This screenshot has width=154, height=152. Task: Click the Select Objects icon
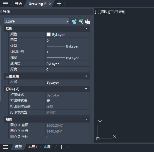point(81,21)
